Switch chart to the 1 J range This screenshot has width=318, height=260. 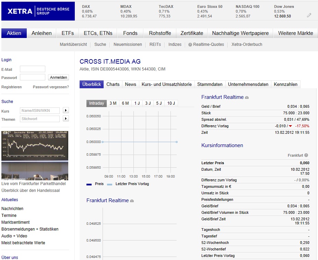tap(137, 103)
